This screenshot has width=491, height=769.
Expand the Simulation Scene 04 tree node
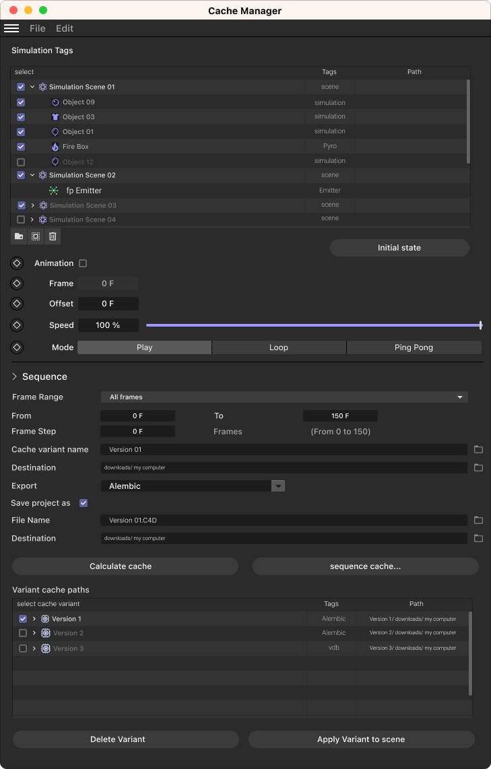(x=32, y=220)
